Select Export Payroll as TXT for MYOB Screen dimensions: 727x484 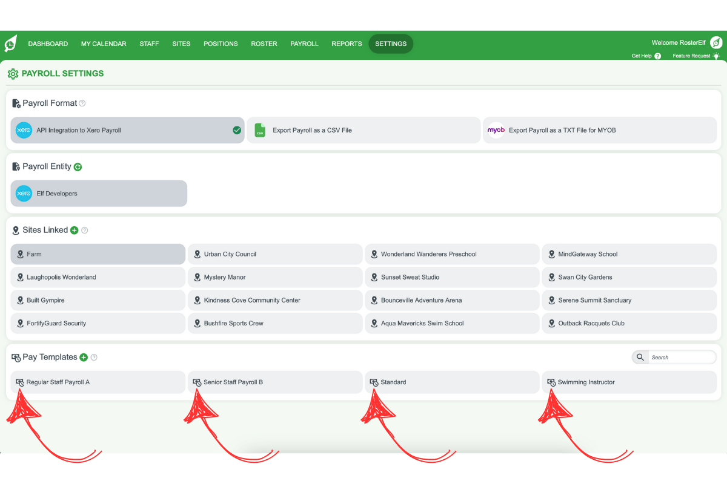coord(600,130)
